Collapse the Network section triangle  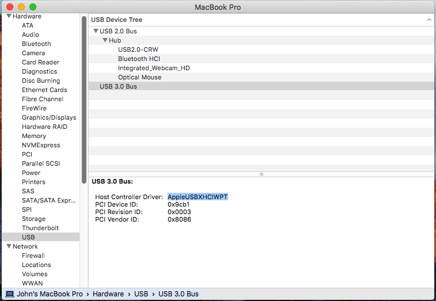(9, 246)
